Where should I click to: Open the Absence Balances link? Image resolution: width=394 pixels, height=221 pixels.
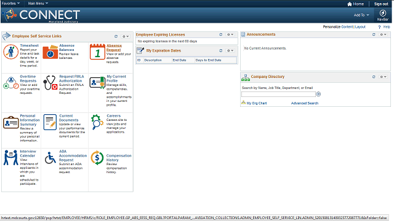[66, 48]
